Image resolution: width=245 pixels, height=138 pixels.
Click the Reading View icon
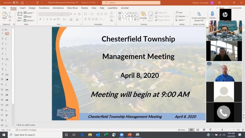click(204, 130)
